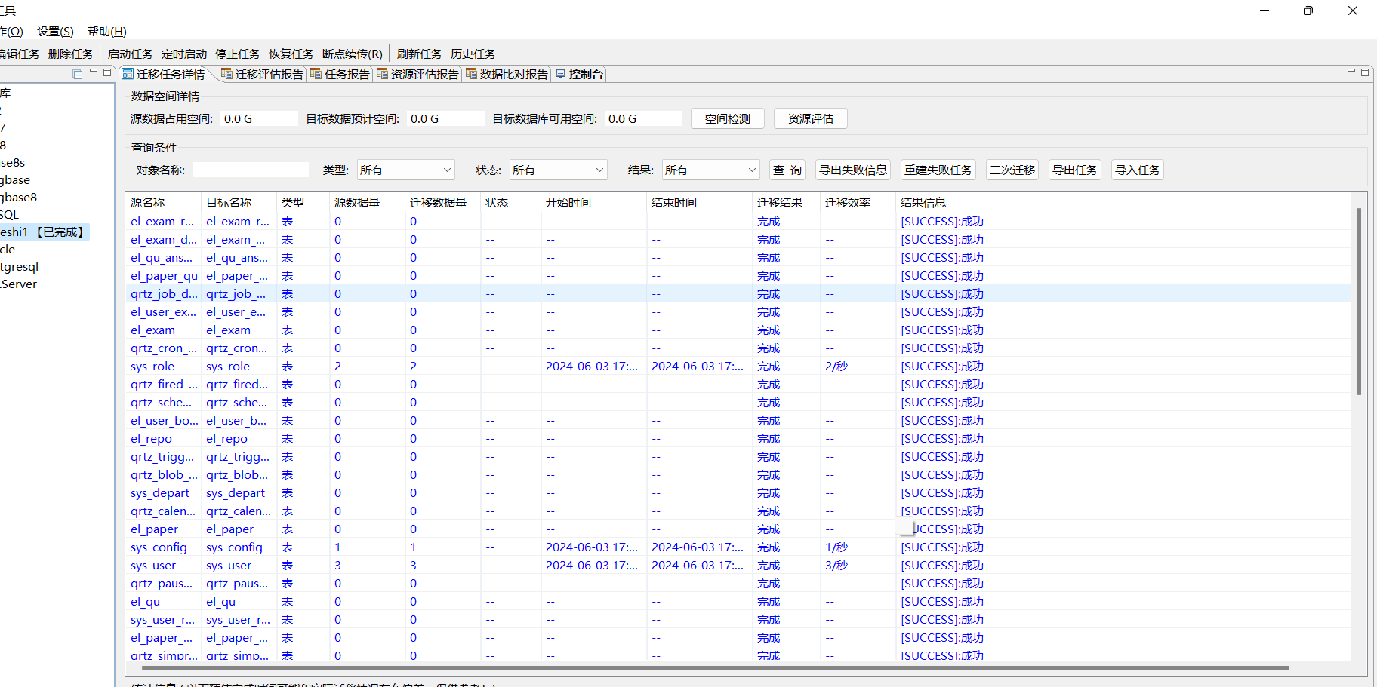Click 断点续传(R) in the toolbar
1377x687 pixels.
(x=353, y=54)
